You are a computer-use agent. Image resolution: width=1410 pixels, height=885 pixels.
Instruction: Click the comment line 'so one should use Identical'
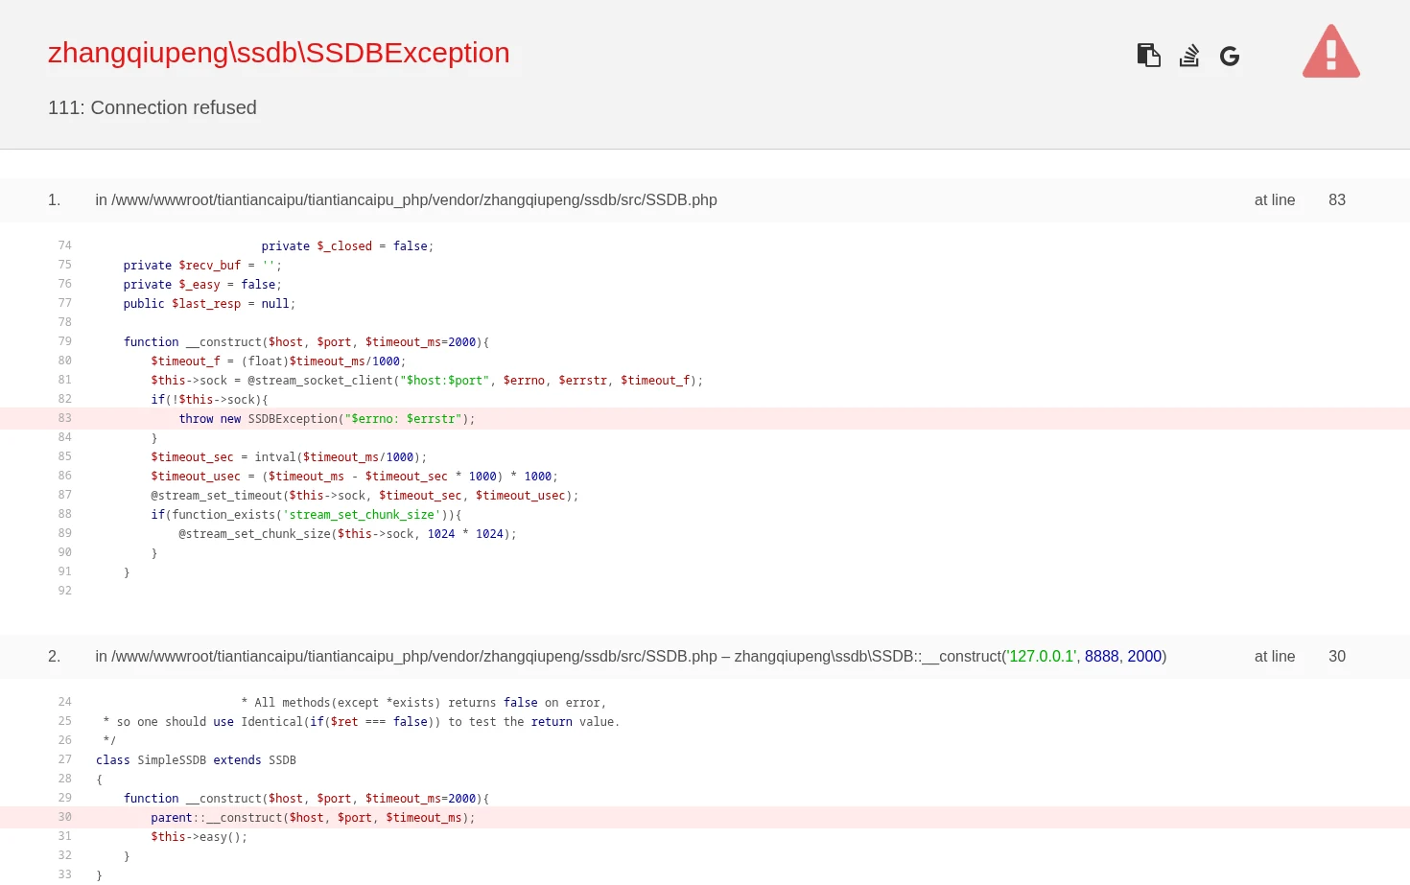[x=362, y=722]
